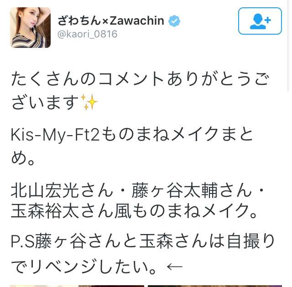Open the left attached image preview

77,286
